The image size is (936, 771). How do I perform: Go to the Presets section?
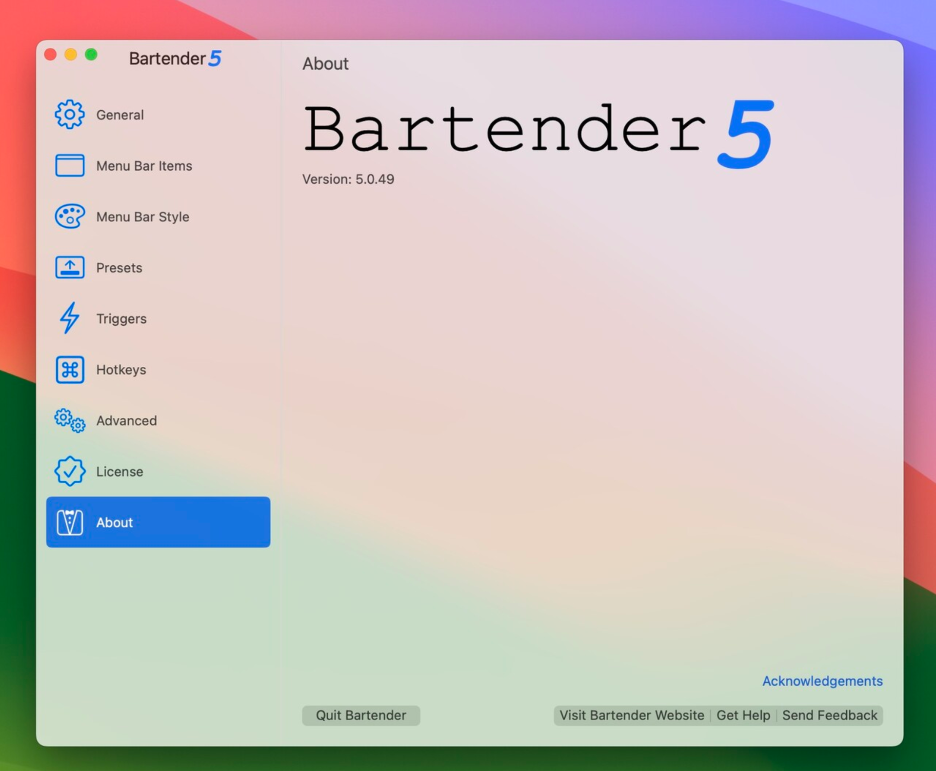[119, 268]
